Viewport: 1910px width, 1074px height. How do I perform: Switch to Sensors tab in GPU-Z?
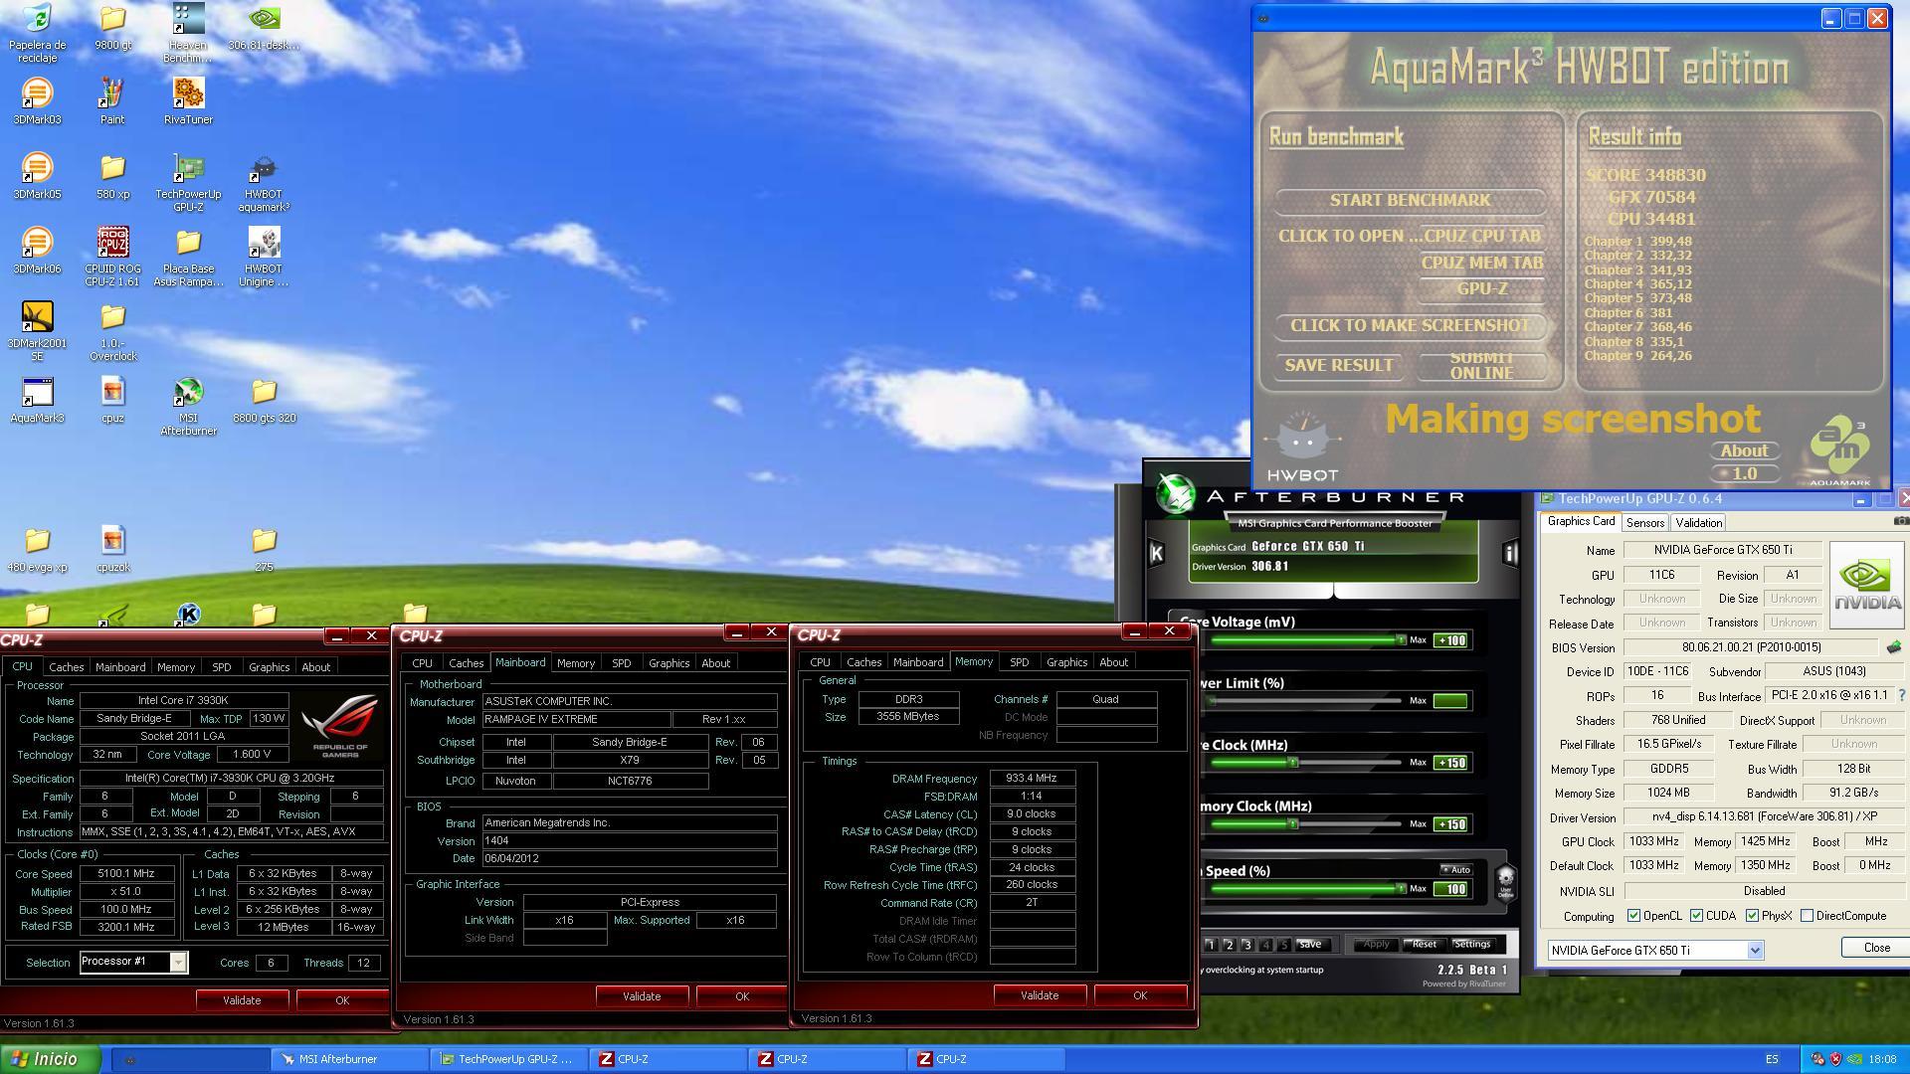1645,523
